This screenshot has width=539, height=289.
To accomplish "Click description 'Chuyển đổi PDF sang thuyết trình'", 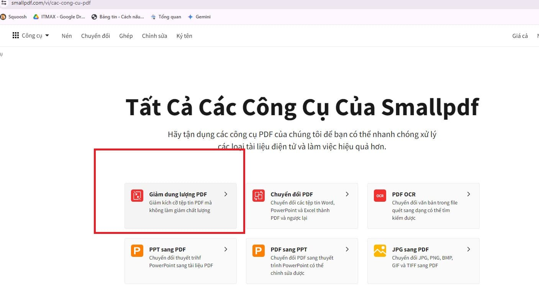I will (302, 266).
